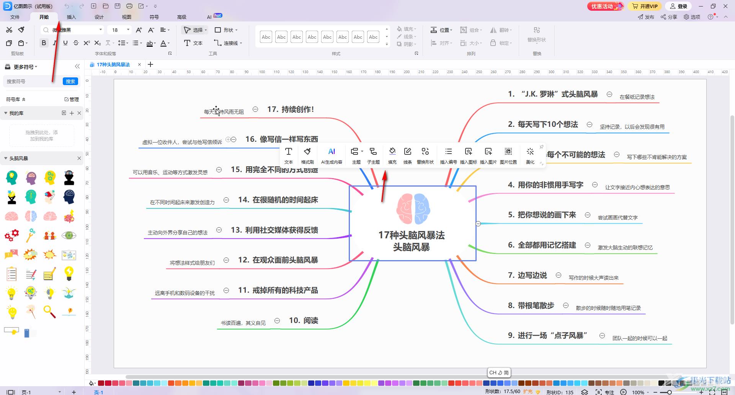This screenshot has width=735, height=395.
Task: Switch to the Design ribbon tab
Action: pyautogui.click(x=99, y=17)
